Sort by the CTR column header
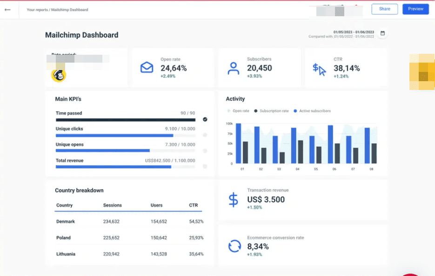435x276 pixels. click(194, 205)
